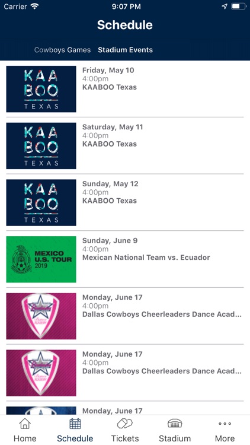Tap the Schedule title header
The width and height of the screenshot is (250, 445).
click(125, 25)
